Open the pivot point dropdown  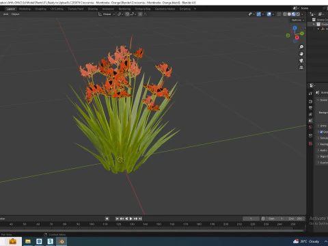(120, 14)
